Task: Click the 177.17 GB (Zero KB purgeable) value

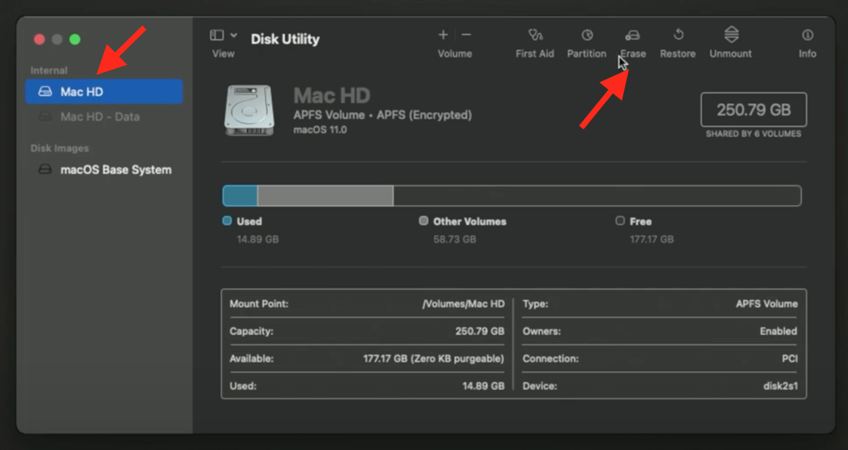Action: click(434, 358)
